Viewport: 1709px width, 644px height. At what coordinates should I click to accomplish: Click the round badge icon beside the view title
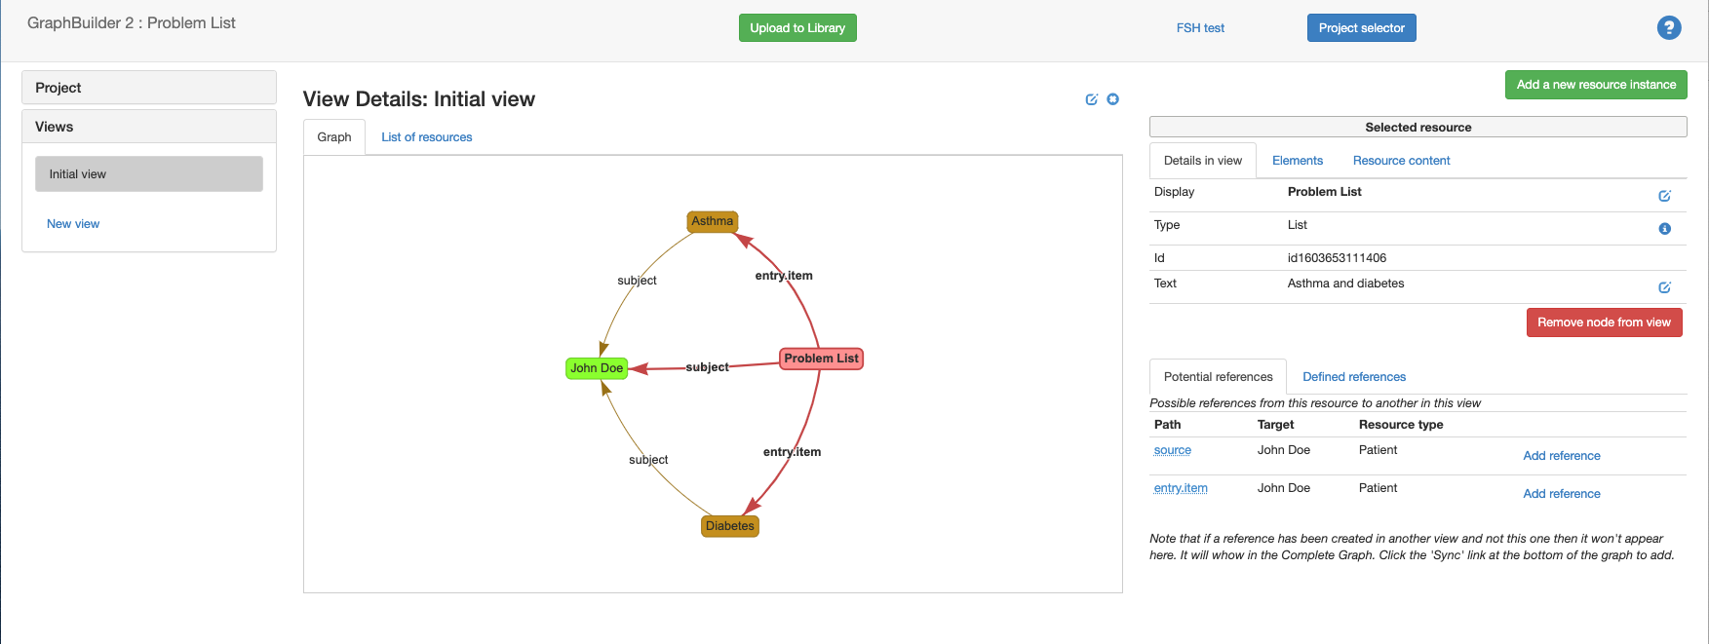(x=1112, y=99)
